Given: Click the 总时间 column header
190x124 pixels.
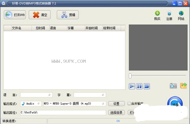Looking at the screenshot, I should tap(40, 28).
